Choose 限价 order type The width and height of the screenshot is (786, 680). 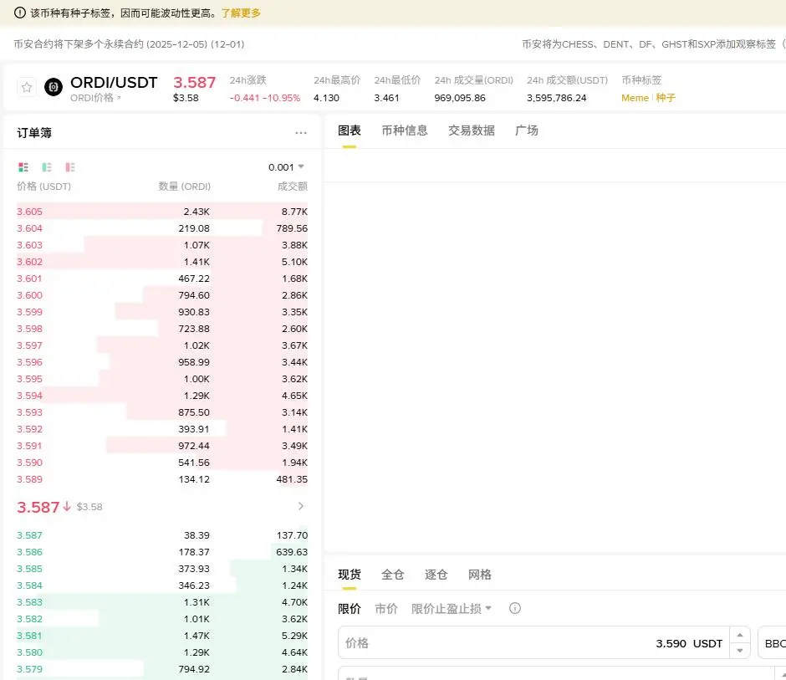pyautogui.click(x=350, y=609)
